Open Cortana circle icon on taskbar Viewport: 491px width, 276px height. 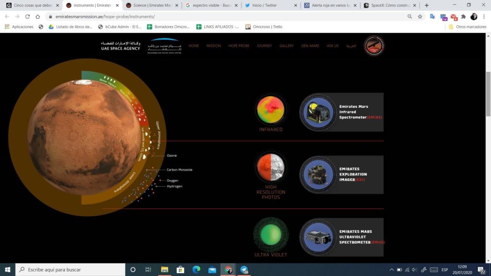coord(133,269)
